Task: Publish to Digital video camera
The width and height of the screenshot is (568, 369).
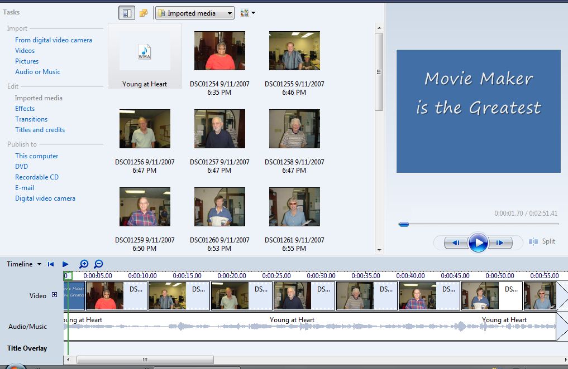Action: (x=45, y=198)
